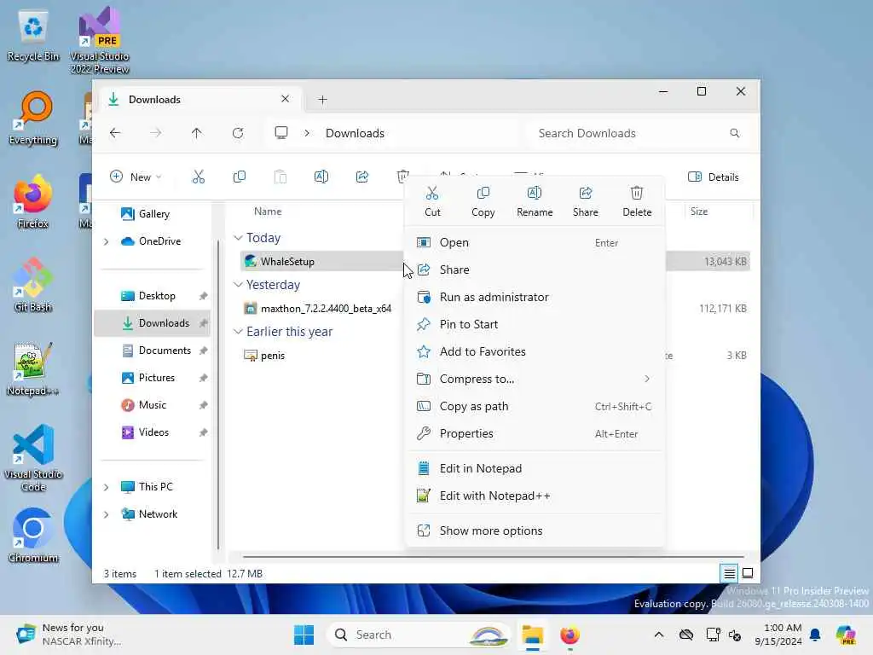Open File Explorer from the taskbar

point(532,635)
